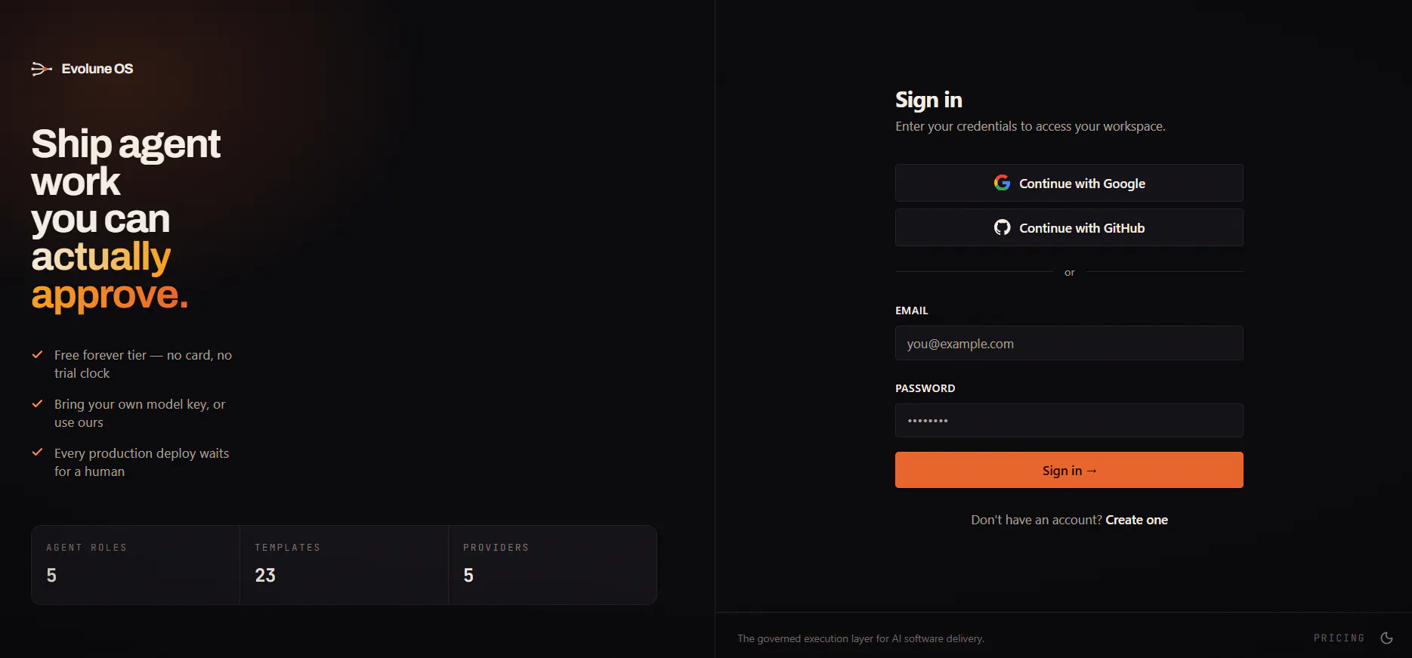The height and width of the screenshot is (658, 1412).
Task: Open the Pricing link in the footer
Action: (1339, 638)
